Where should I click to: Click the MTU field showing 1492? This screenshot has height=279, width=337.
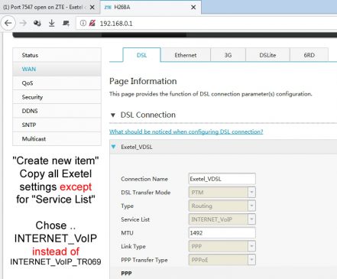pyautogui.click(x=222, y=233)
